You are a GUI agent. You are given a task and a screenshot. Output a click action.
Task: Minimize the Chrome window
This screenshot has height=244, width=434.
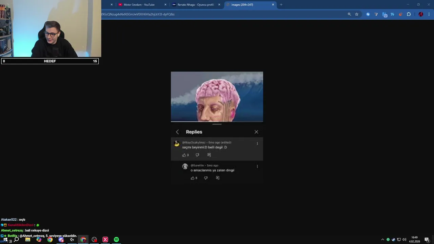(408, 5)
